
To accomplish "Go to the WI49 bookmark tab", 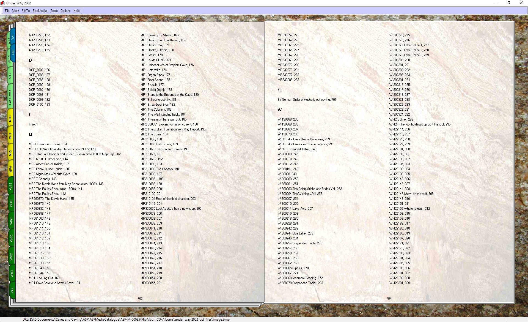I will coord(11,204).
